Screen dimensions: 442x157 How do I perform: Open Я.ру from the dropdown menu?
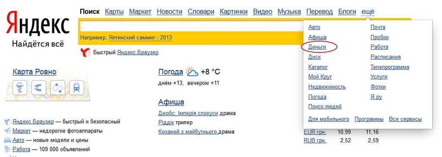pyautogui.click(x=376, y=97)
